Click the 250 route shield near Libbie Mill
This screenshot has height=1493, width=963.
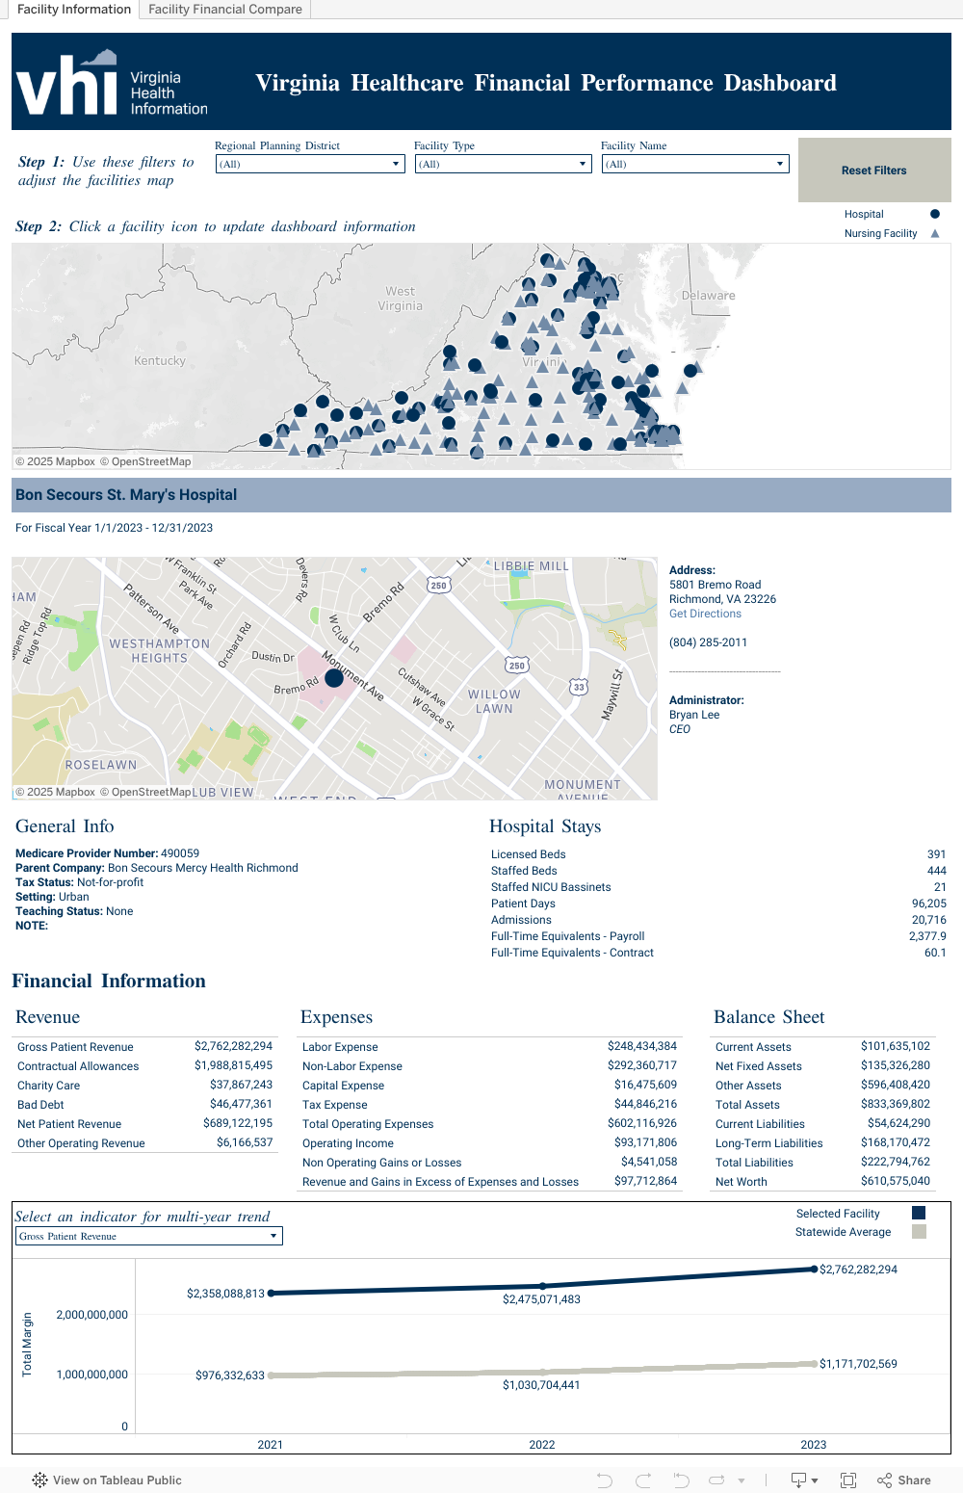coord(439,585)
